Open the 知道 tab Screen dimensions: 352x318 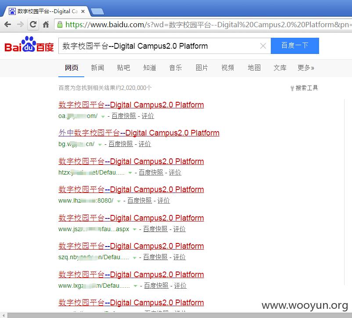click(x=150, y=68)
